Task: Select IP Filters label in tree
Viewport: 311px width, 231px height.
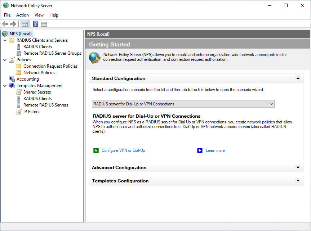Action: coord(31,112)
